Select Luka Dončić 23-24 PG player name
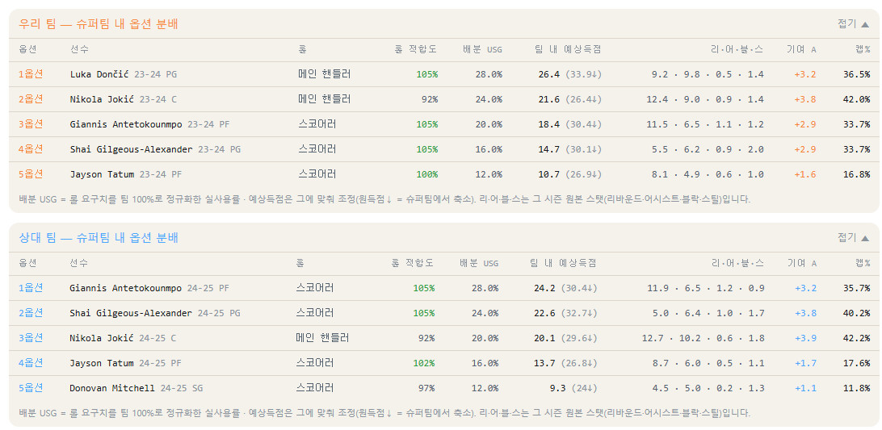This screenshot has width=882, height=430. tap(124, 74)
